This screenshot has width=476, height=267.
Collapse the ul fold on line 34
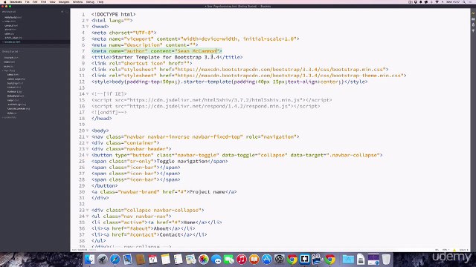(x=88, y=216)
